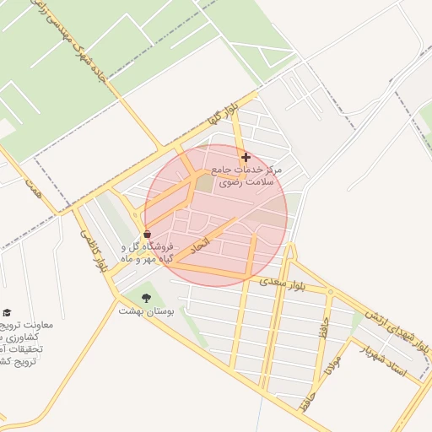Click the small roundabout on بلوار سعدی
The image size is (432, 432).
click(x=331, y=292)
